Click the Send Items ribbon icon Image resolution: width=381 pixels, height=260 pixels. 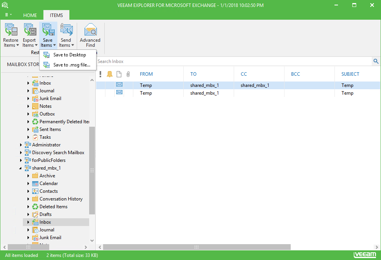pos(66,30)
